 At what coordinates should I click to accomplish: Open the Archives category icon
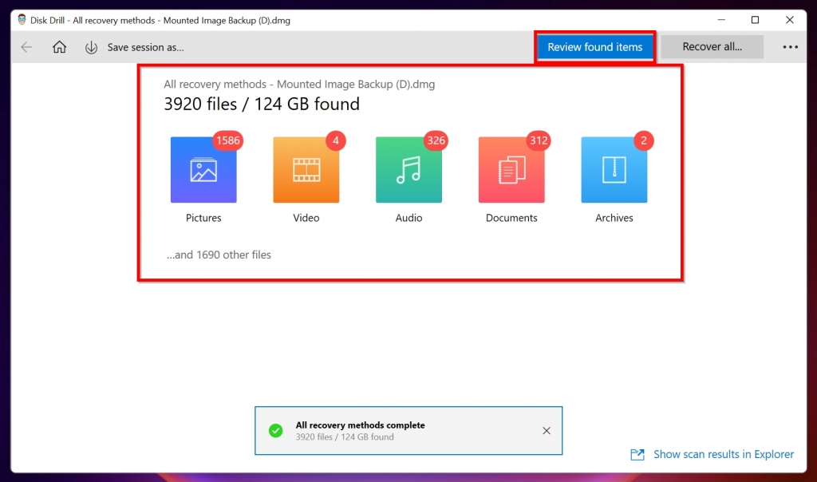614,168
